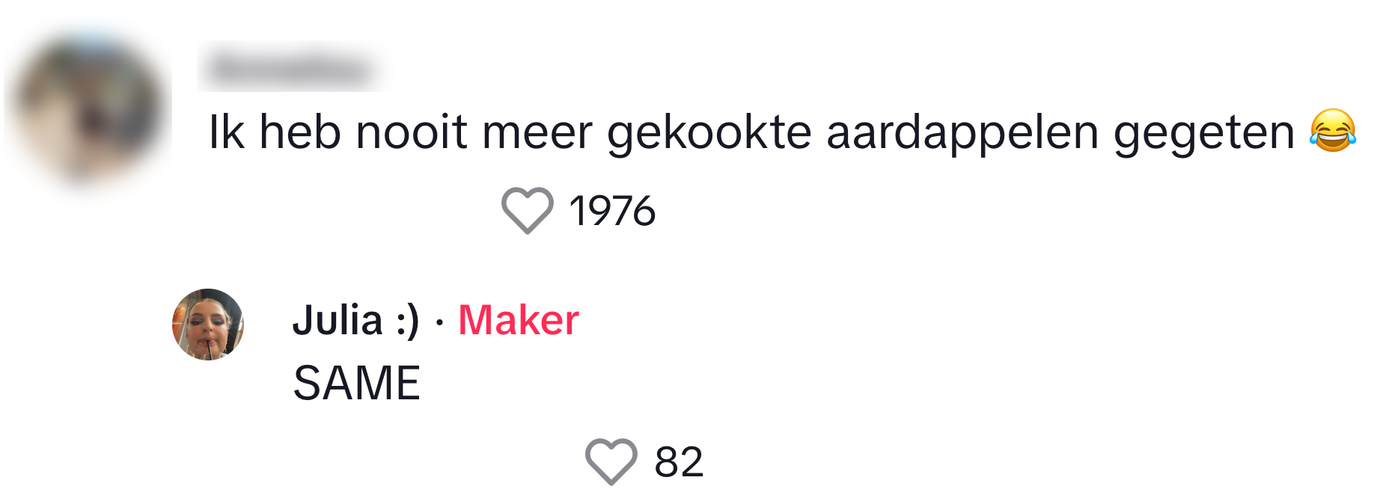Click the 1976 like count

point(612,211)
